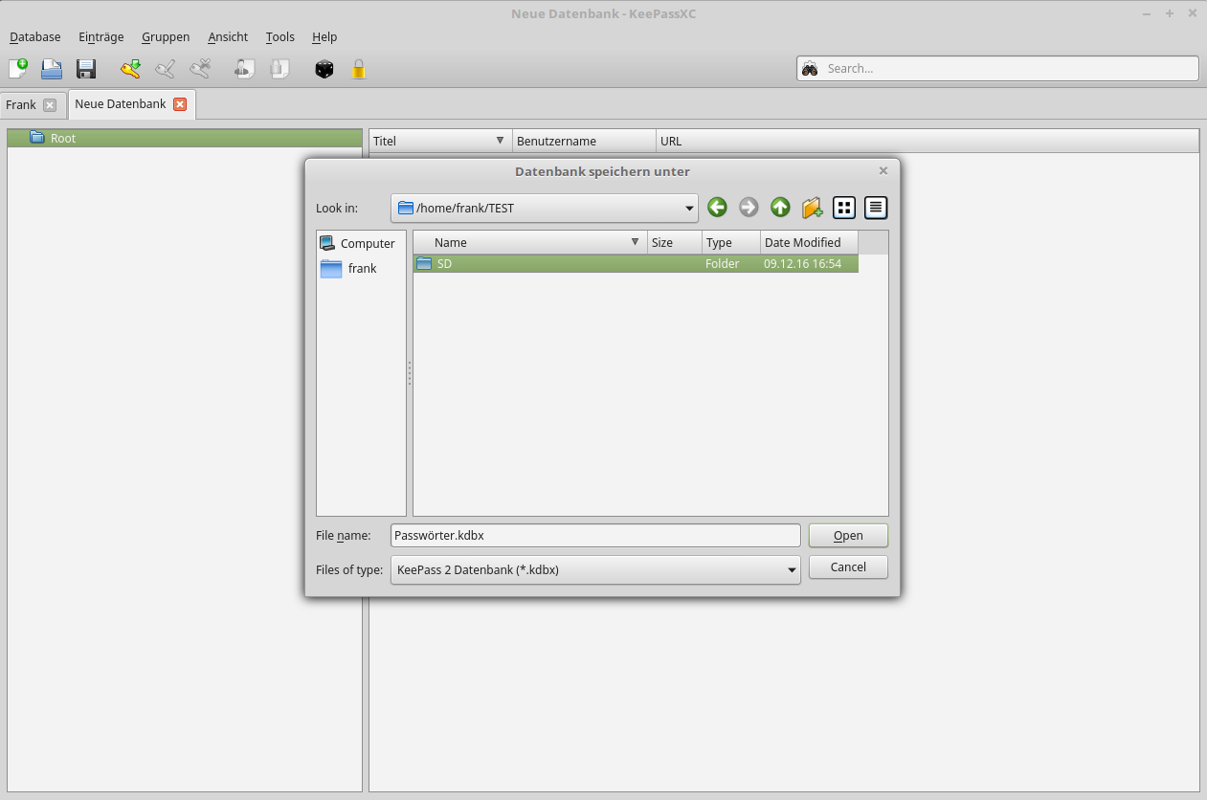Click the Copy password icon
This screenshot has width=1207, height=800.
click(279, 69)
